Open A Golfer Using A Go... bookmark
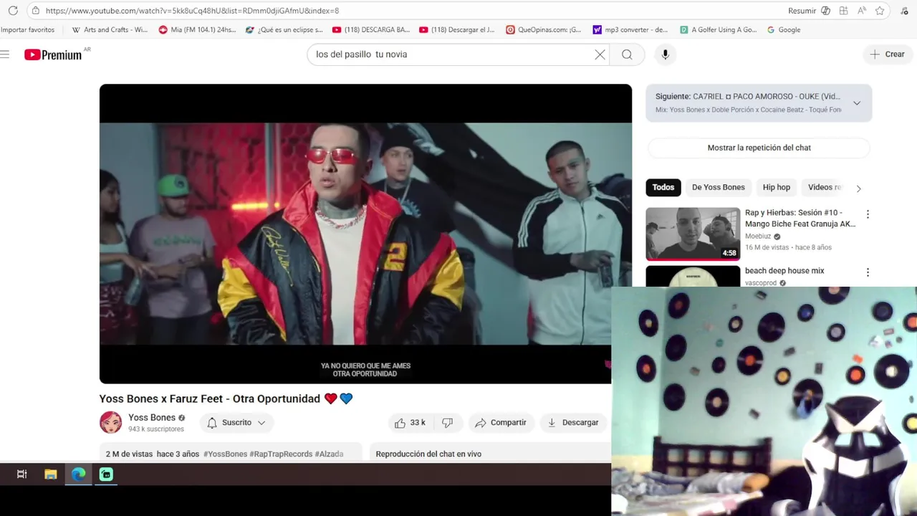 coord(718,30)
